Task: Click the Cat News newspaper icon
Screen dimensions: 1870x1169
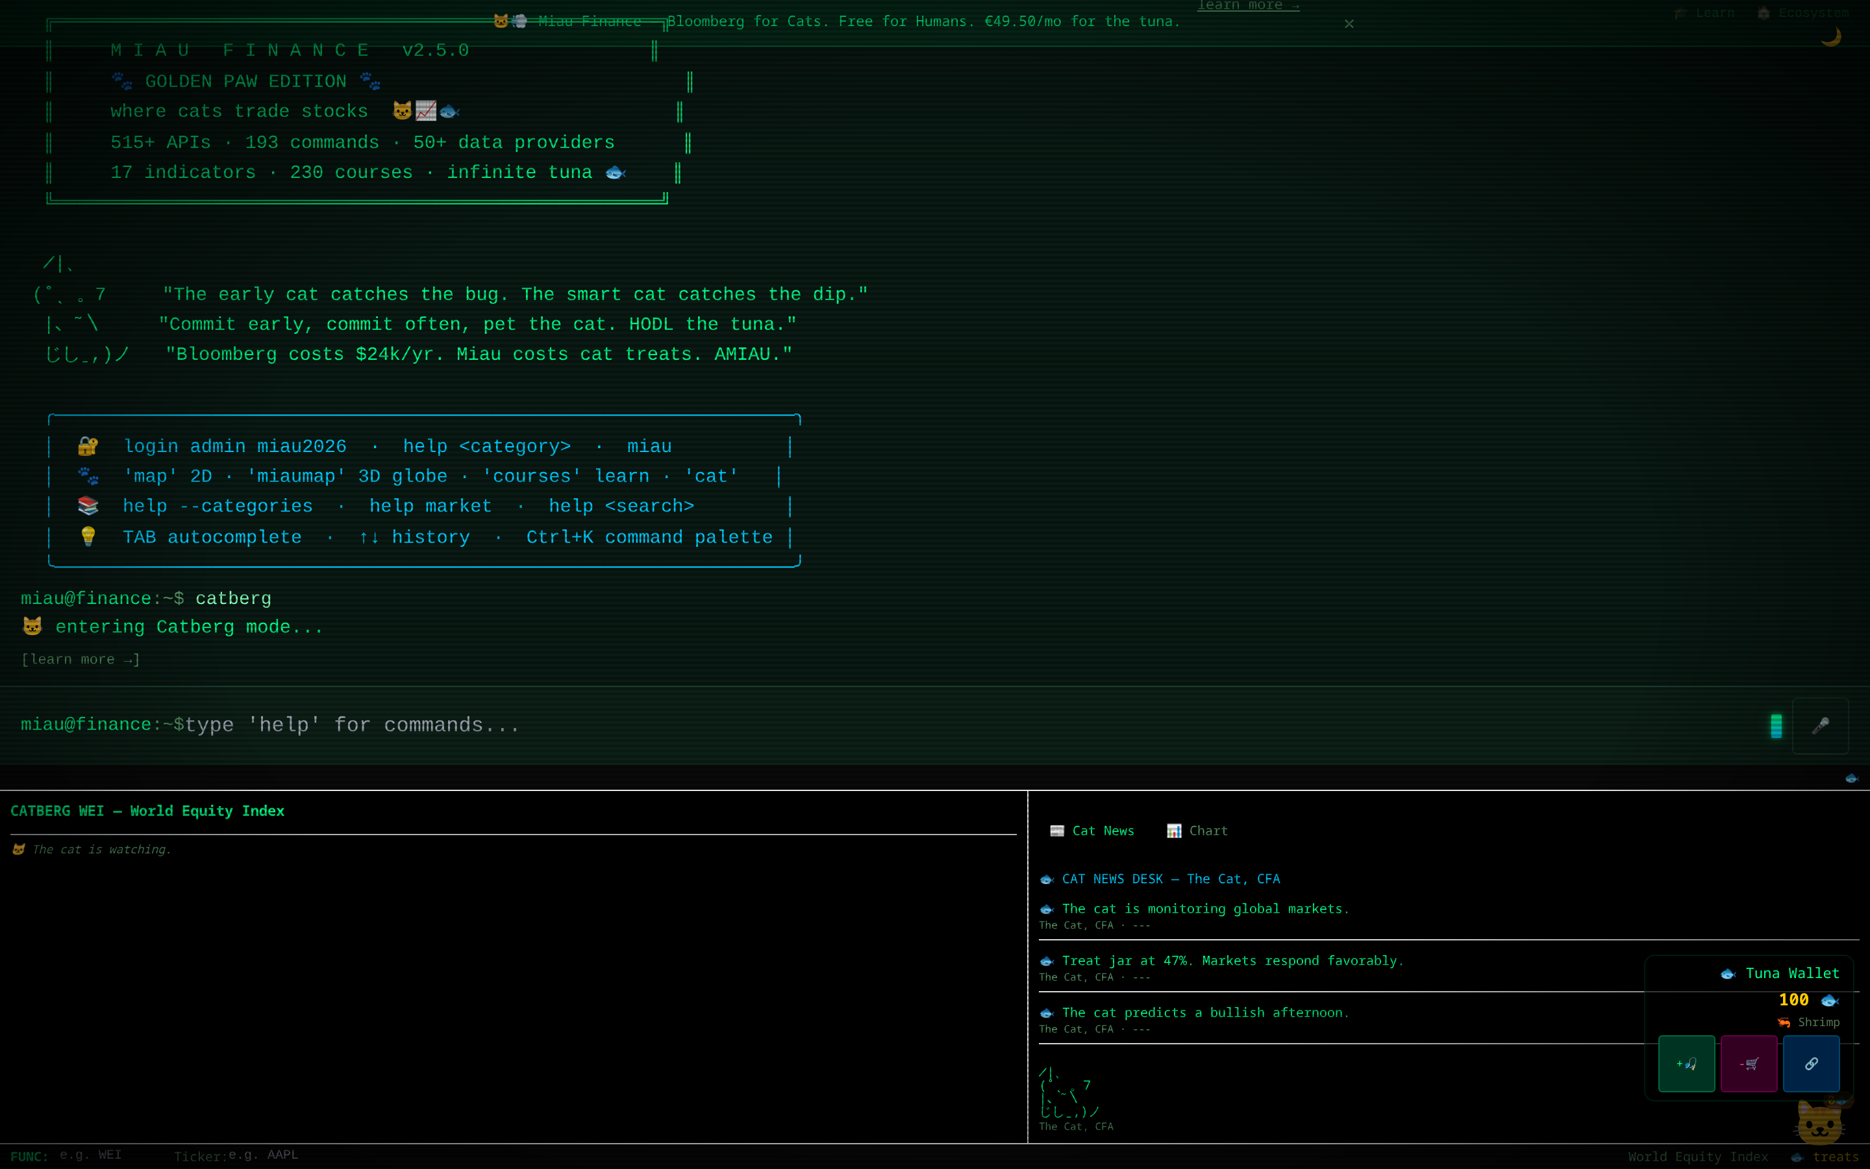Action: click(1057, 831)
